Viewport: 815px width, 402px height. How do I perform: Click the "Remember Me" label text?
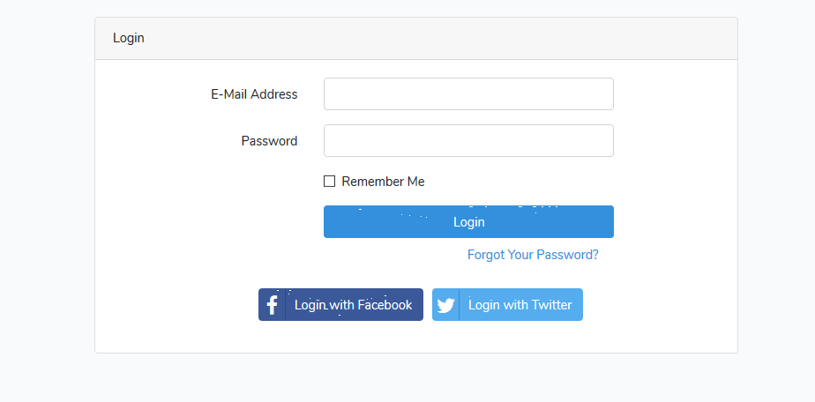click(383, 182)
